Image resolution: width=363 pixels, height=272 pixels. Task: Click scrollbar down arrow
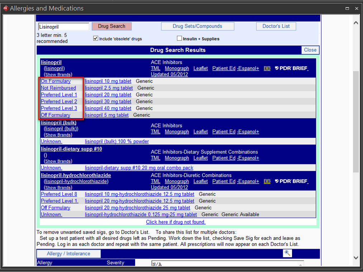[x=356, y=257]
